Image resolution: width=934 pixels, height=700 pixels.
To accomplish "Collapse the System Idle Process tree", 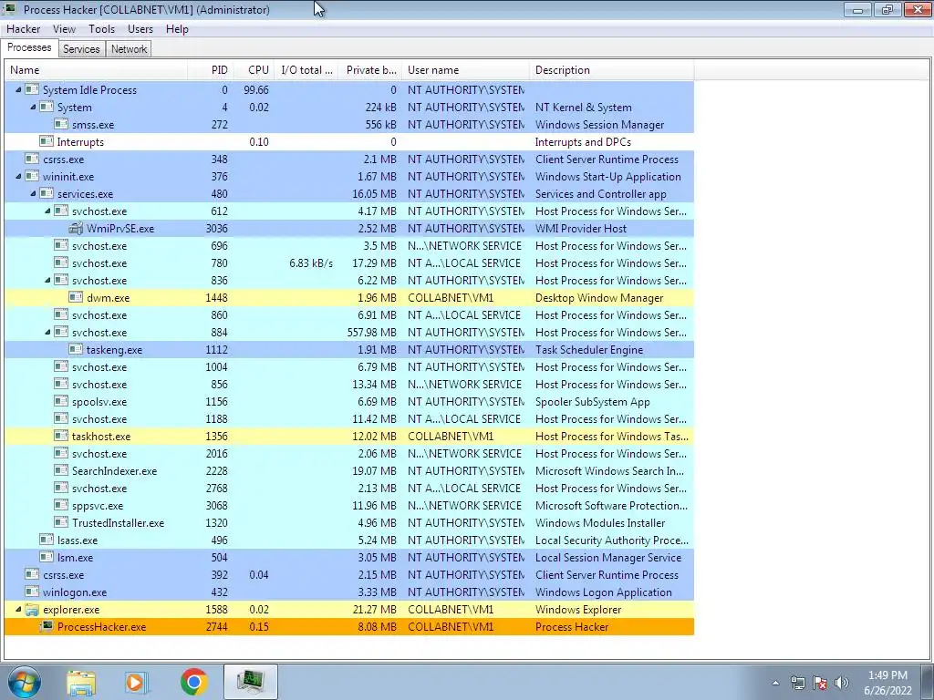I will click(18, 90).
